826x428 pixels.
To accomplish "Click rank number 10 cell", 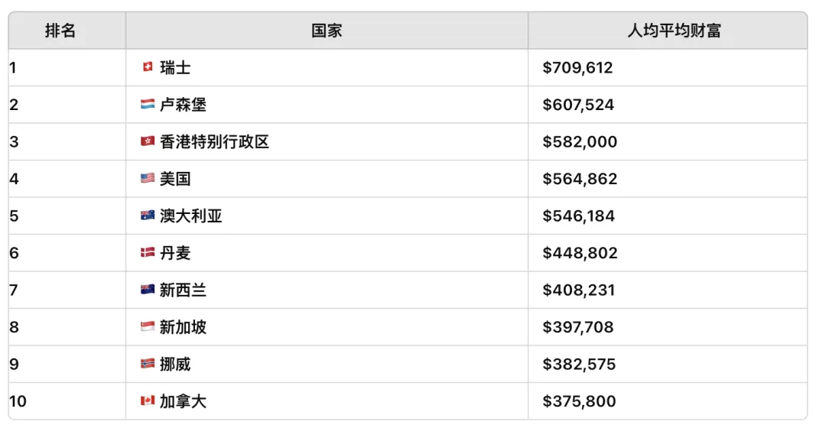I will pos(18,401).
